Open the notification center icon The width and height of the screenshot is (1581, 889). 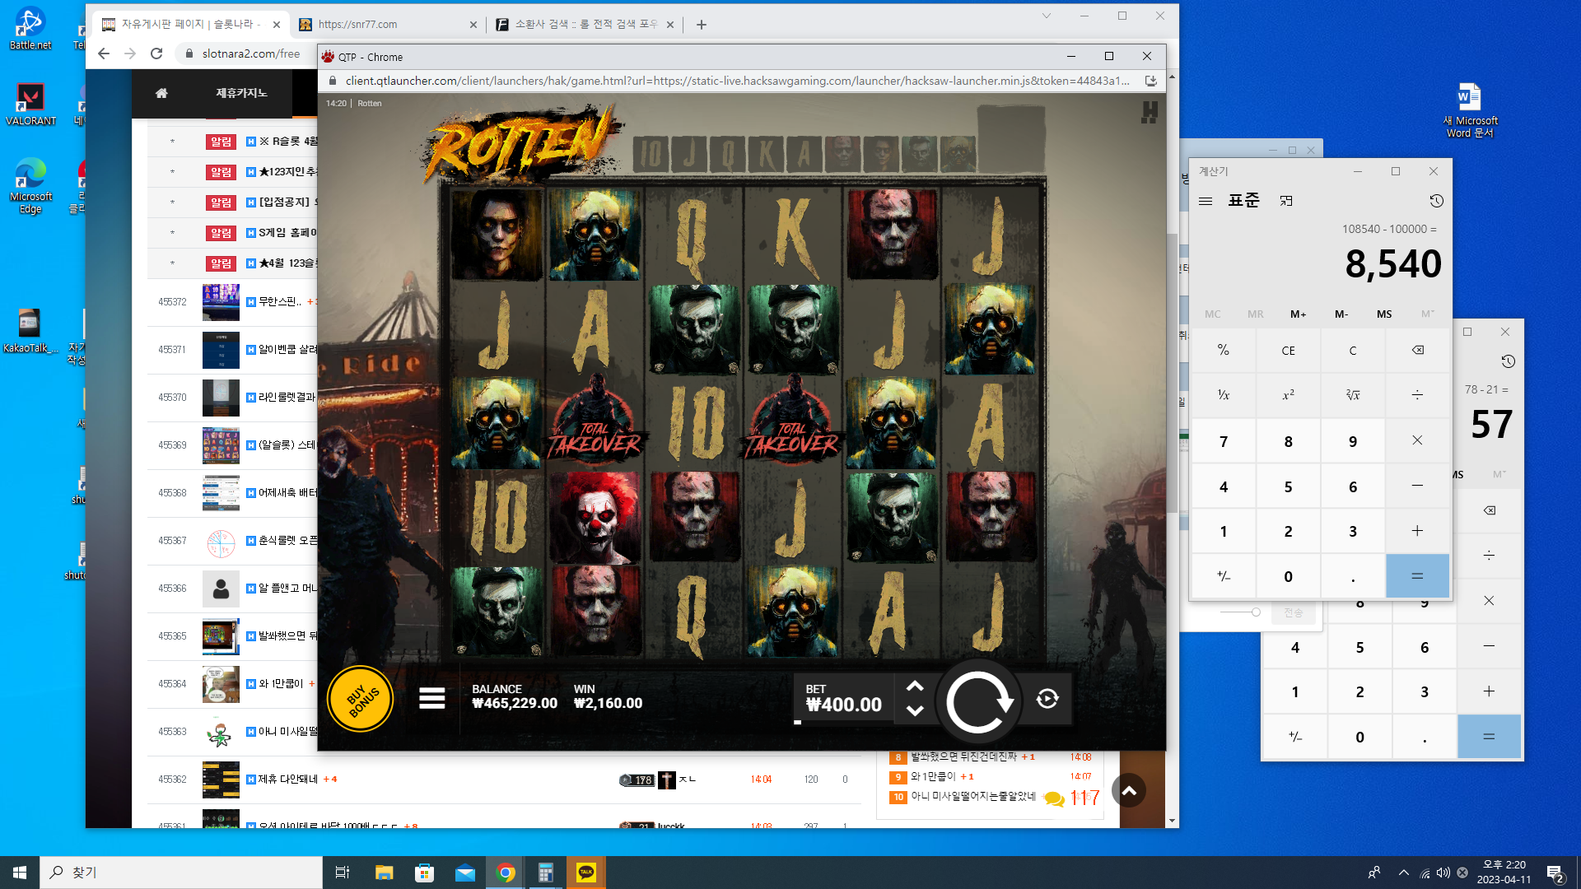(x=1555, y=873)
